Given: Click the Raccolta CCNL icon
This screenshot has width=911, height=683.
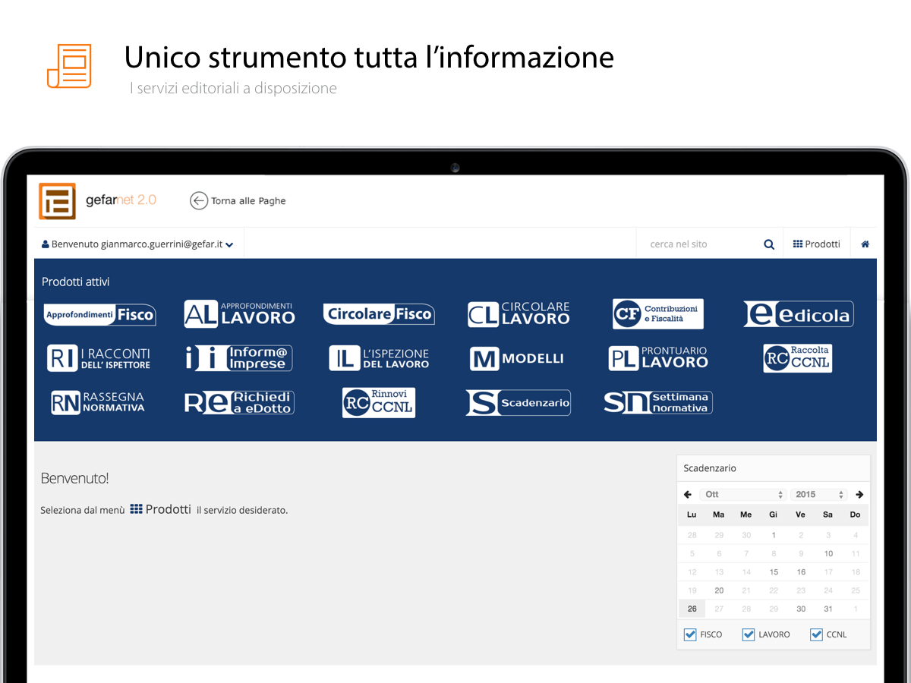Looking at the screenshot, I should point(797,358).
